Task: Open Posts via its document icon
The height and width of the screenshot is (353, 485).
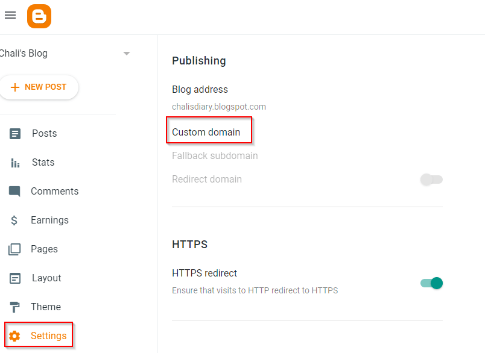Action: pyautogui.click(x=15, y=134)
